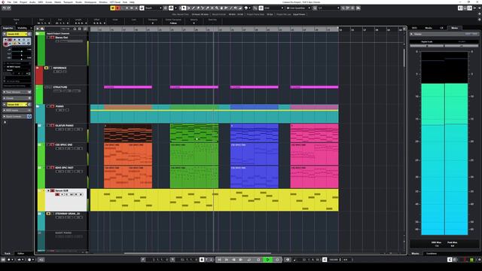Open the Transport menu

68,2
